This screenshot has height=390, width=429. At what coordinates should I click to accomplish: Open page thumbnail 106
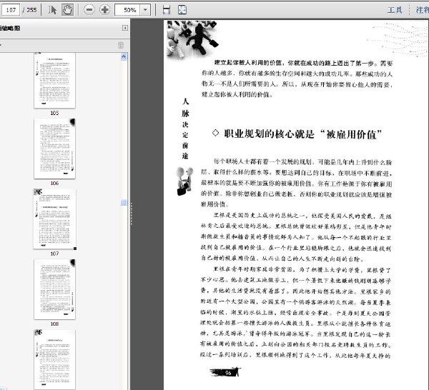(54, 149)
